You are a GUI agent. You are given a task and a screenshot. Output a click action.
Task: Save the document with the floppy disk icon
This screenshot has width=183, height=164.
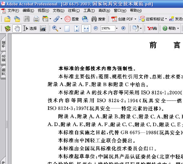pyautogui.click(x=27, y=19)
